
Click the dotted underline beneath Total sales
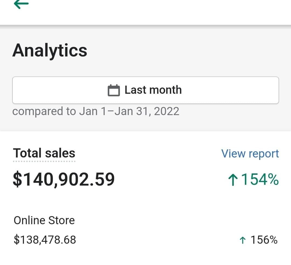tap(44, 162)
